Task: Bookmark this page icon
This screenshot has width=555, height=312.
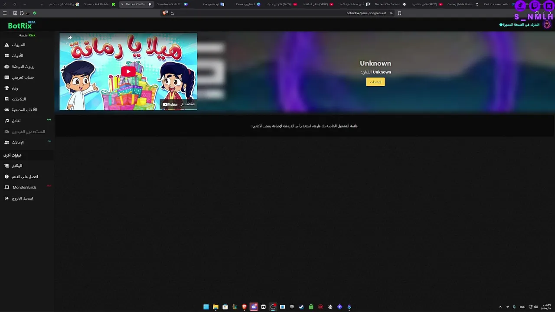Action: [x=399, y=13]
